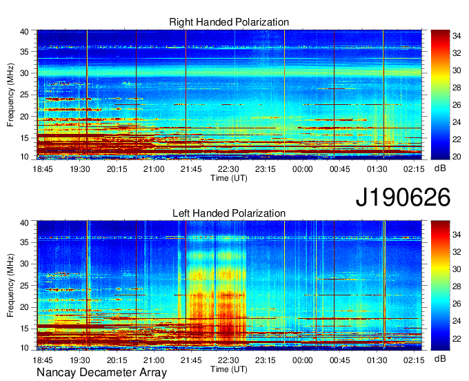Screen dimensions: 469x381
Task: Click "Time (UT)" label under the bottom plot
Action: click(229, 369)
